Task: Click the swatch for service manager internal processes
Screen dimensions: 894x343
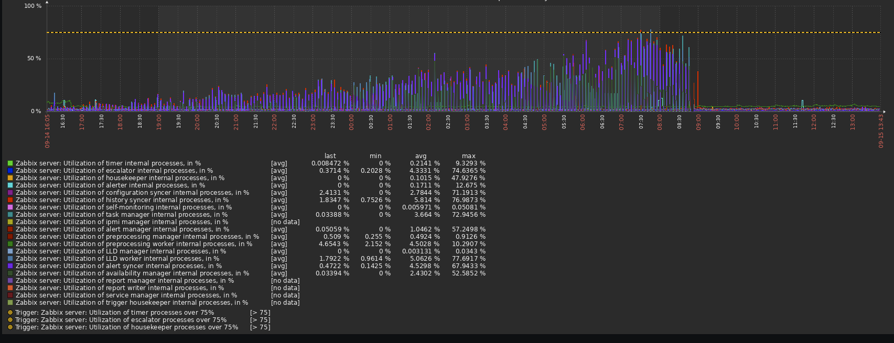Action: tap(10, 295)
